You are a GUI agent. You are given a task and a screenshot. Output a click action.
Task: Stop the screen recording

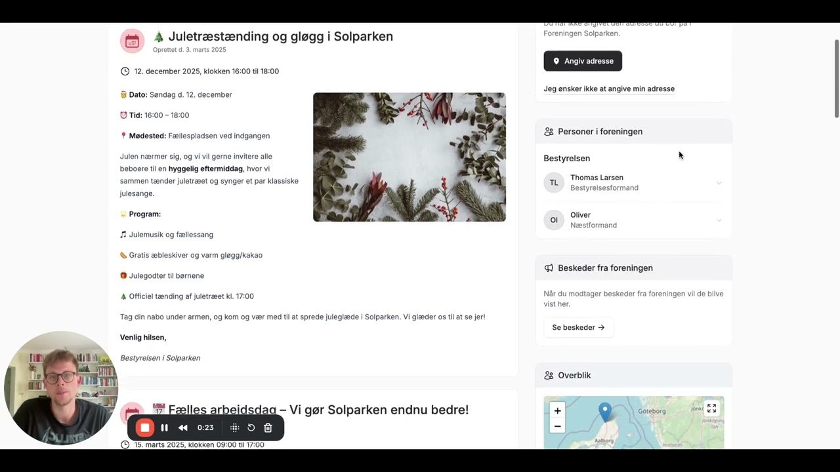click(x=145, y=428)
